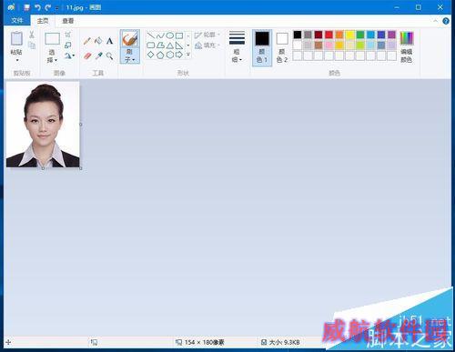Screen dimensions: 455x352
Task: Click the Cut scissors icon
Action: pos(32,35)
